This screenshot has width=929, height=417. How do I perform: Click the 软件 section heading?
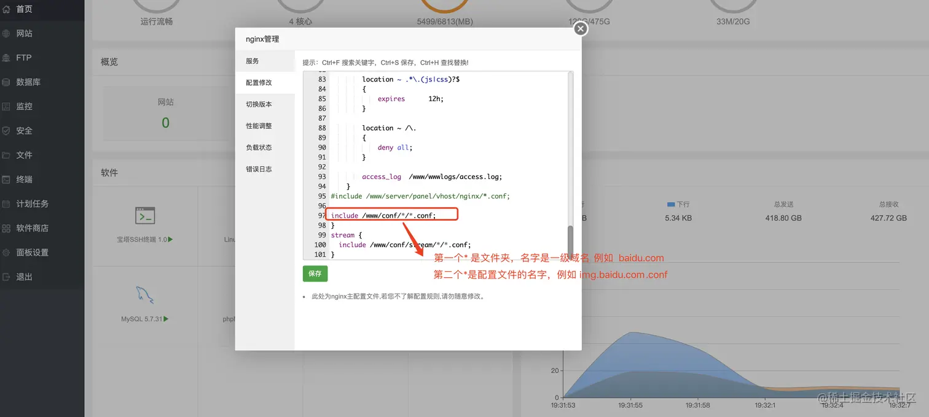tap(109, 173)
